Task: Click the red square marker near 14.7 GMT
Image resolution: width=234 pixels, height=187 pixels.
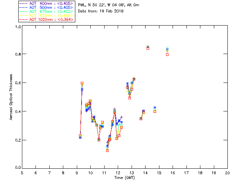Action: tap(155, 111)
